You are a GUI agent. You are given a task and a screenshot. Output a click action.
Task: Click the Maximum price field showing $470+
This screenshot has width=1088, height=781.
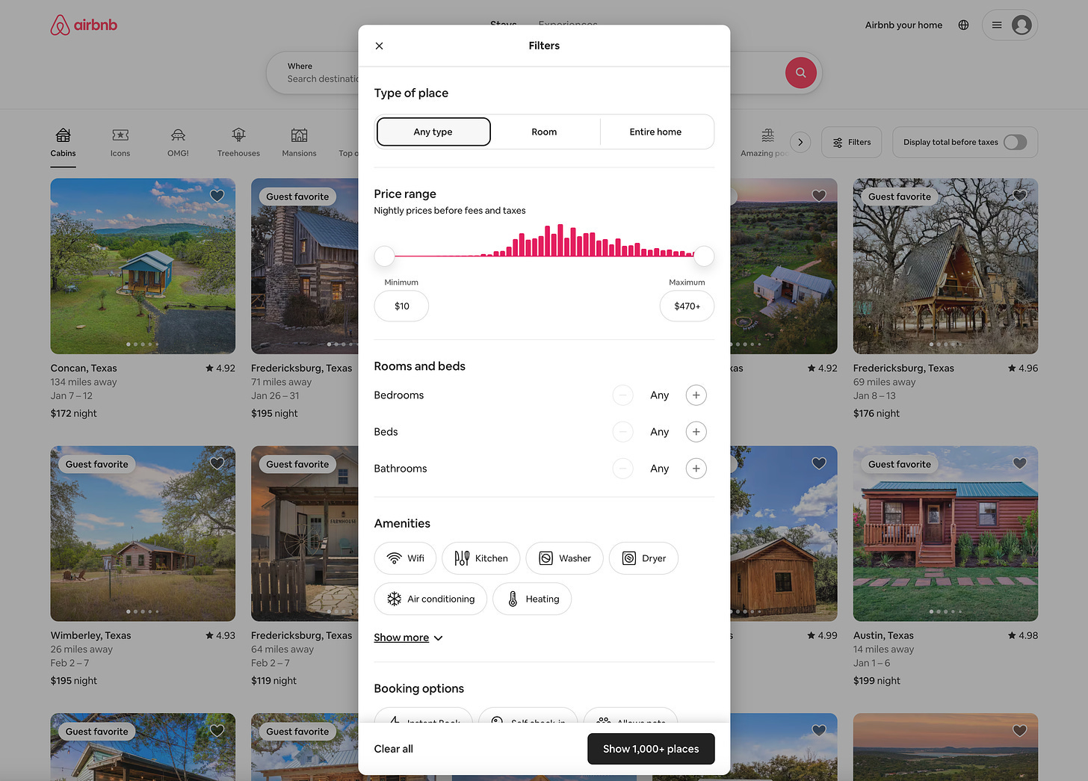pyautogui.click(x=687, y=306)
